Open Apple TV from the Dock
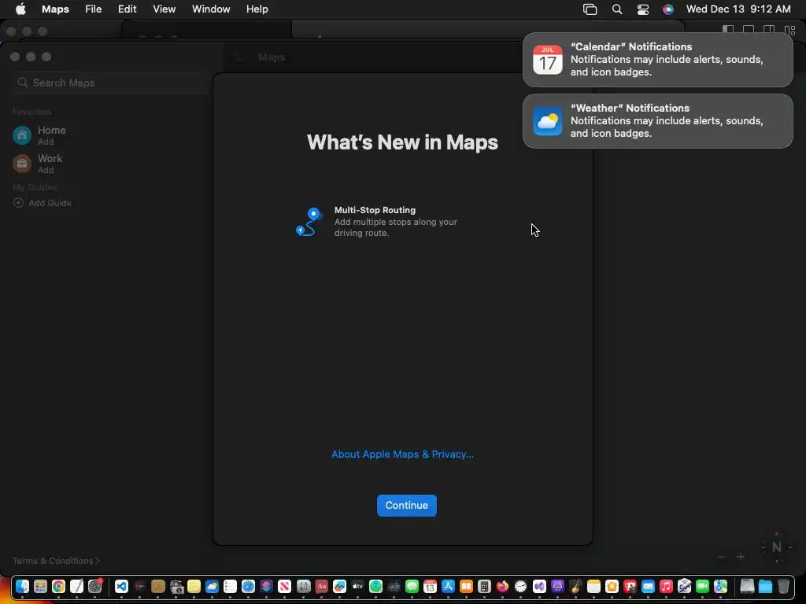806x604 pixels. click(x=358, y=586)
